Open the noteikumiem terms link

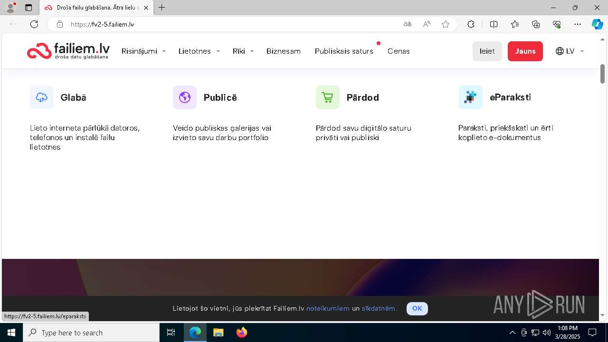point(328,309)
